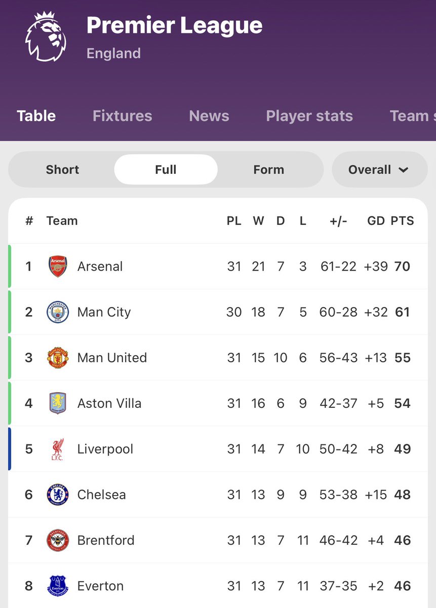
Task: Switch table view to Form
Action: click(x=268, y=170)
